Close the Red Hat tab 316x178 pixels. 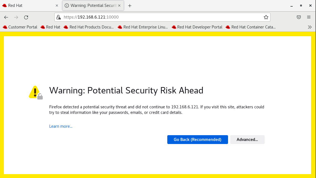coord(57,6)
